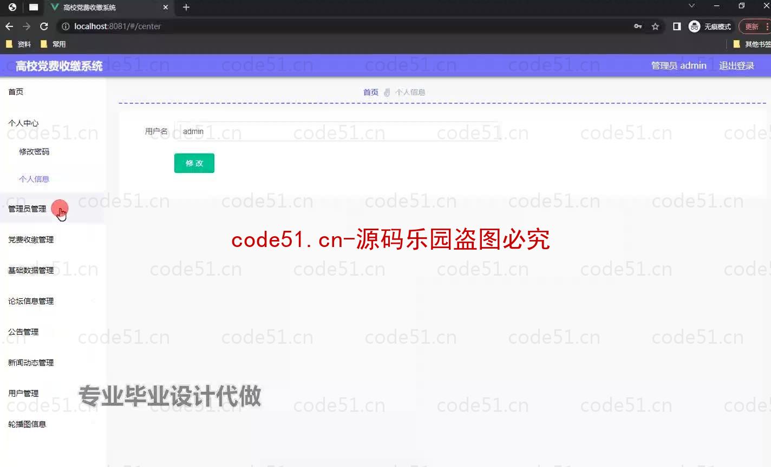Screen dimensions: 771x467
Task: Click the 个人信息 breadcrumb text
Action: click(x=410, y=92)
